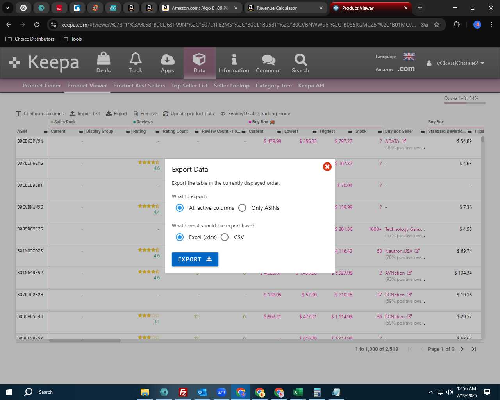Screen dimensions: 500x400
Task: Open Chrome three-dot menu
Action: click(491, 25)
